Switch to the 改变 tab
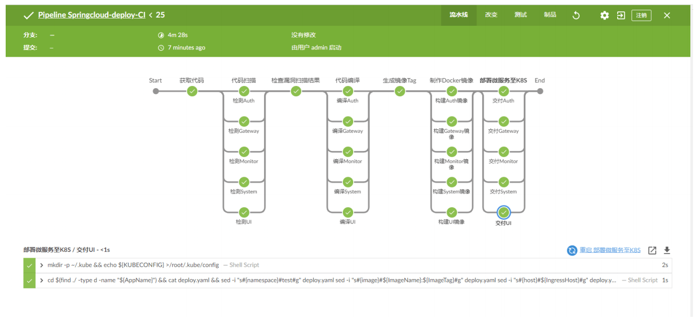Viewport: 694px width, 323px height. click(491, 15)
